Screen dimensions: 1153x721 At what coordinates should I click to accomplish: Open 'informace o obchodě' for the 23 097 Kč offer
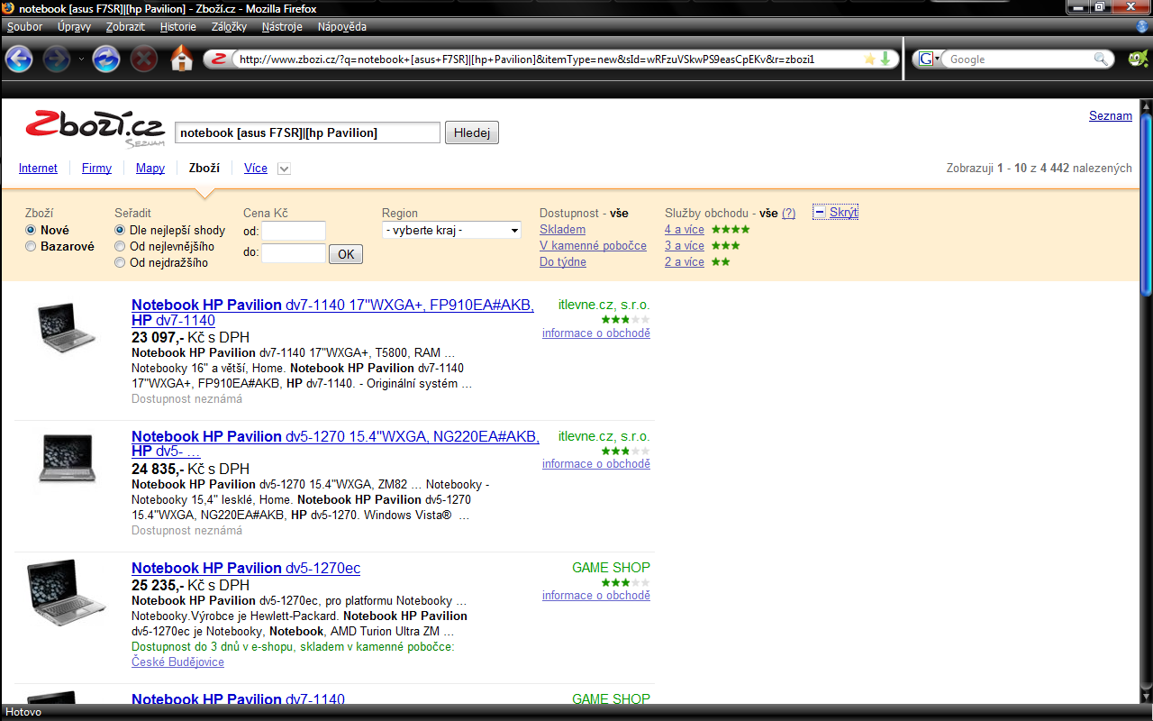click(x=596, y=333)
